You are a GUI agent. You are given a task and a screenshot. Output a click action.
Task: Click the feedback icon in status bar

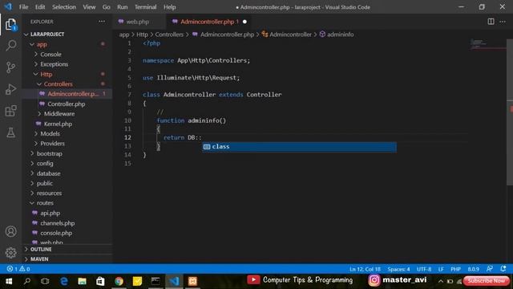pyautogui.click(x=490, y=269)
